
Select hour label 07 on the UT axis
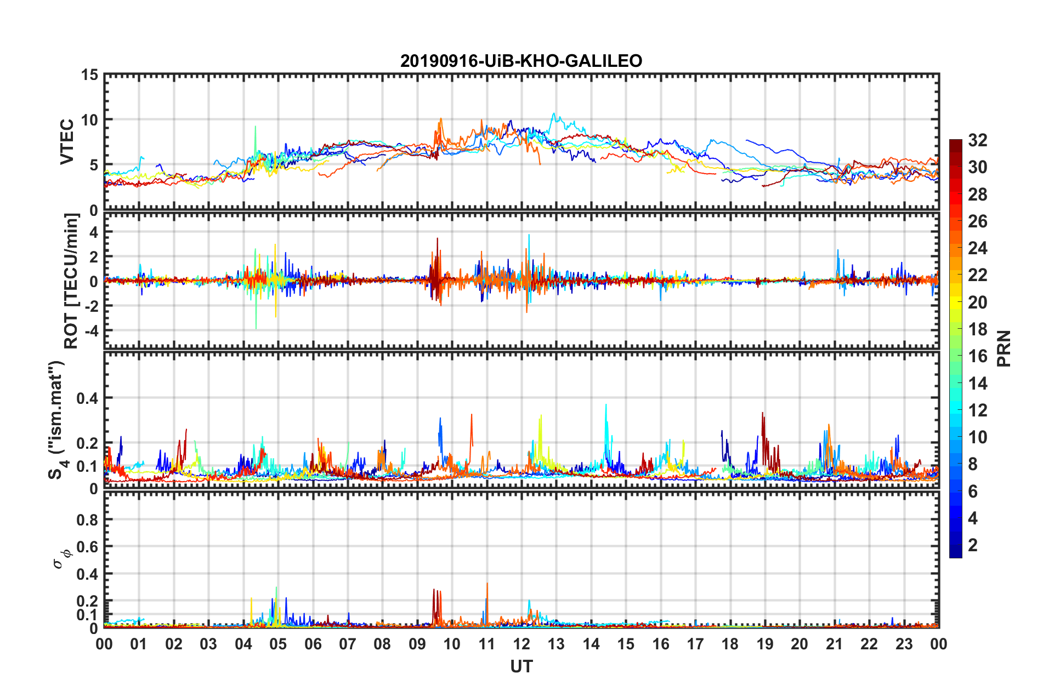(x=348, y=644)
